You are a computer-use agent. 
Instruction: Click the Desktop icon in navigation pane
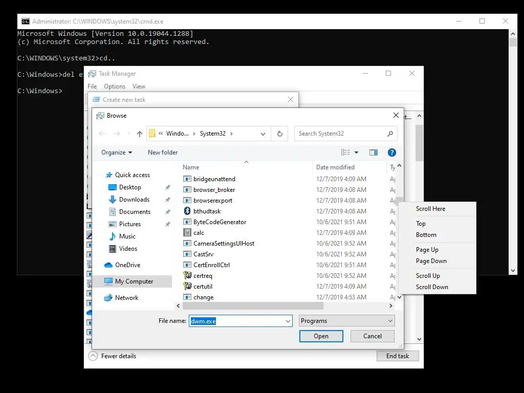click(113, 187)
